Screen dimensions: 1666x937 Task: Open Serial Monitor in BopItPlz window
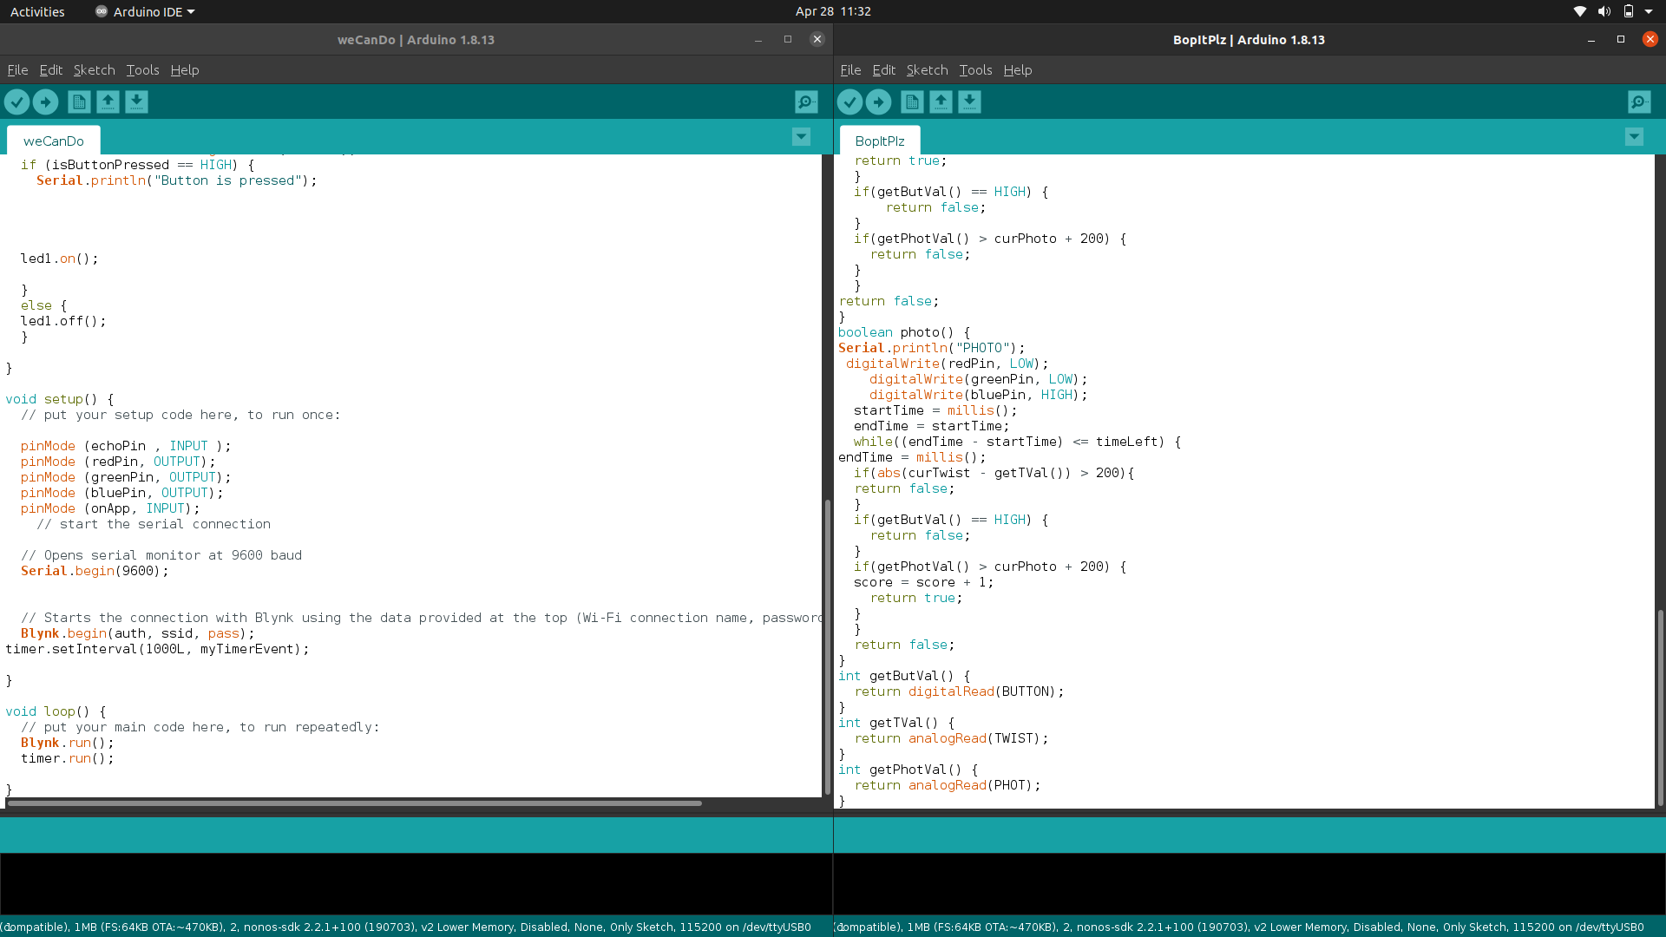1639,102
